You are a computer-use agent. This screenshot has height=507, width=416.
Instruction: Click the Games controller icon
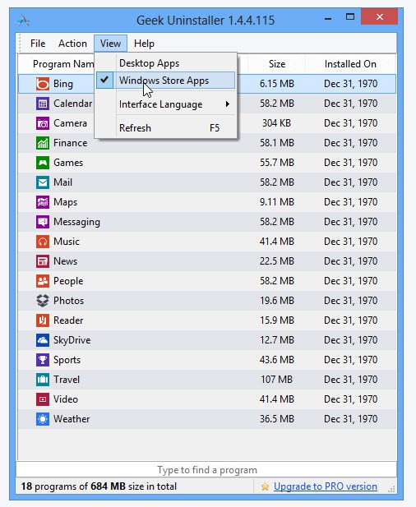43,163
